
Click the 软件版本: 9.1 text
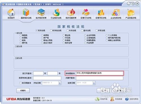coord(39,98)
